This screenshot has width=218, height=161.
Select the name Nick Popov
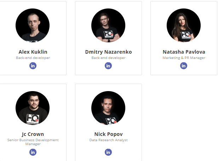pyautogui.click(x=108, y=134)
